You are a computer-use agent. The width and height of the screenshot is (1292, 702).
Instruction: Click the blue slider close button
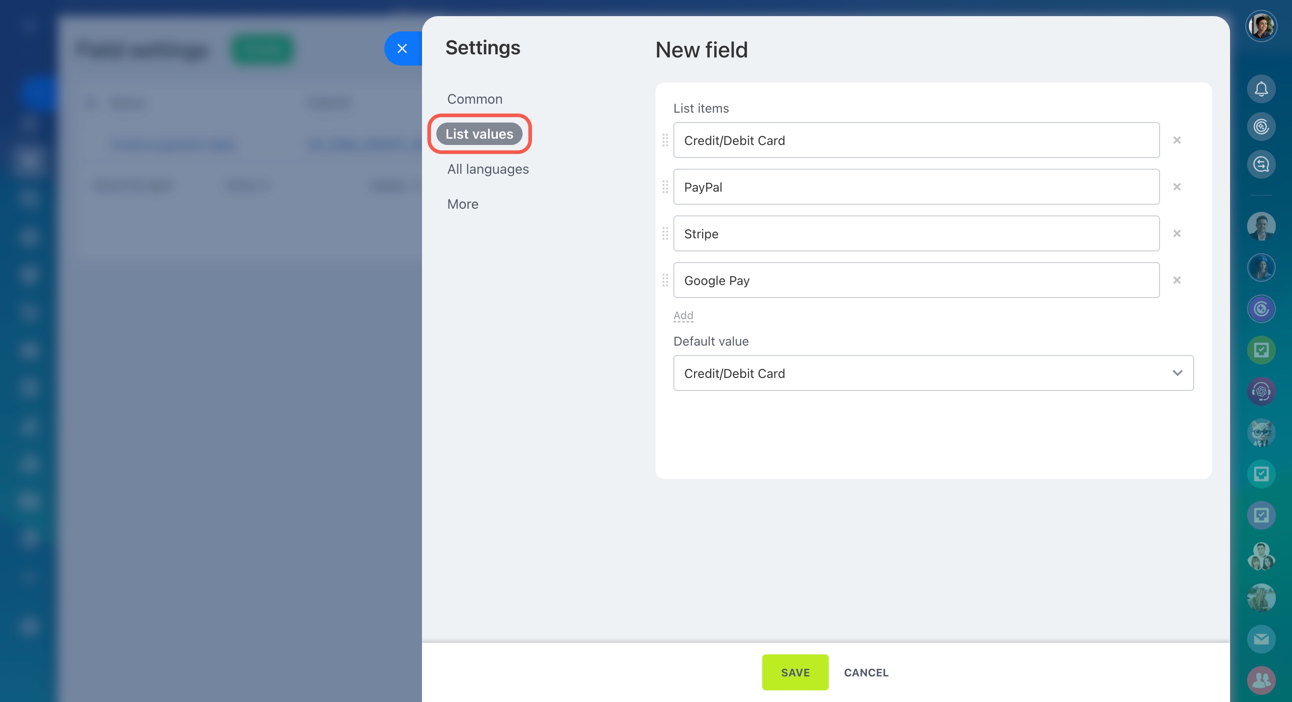pos(402,48)
